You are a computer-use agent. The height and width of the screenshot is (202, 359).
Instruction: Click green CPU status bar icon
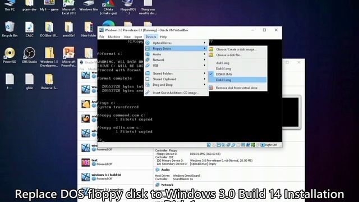click(253, 145)
